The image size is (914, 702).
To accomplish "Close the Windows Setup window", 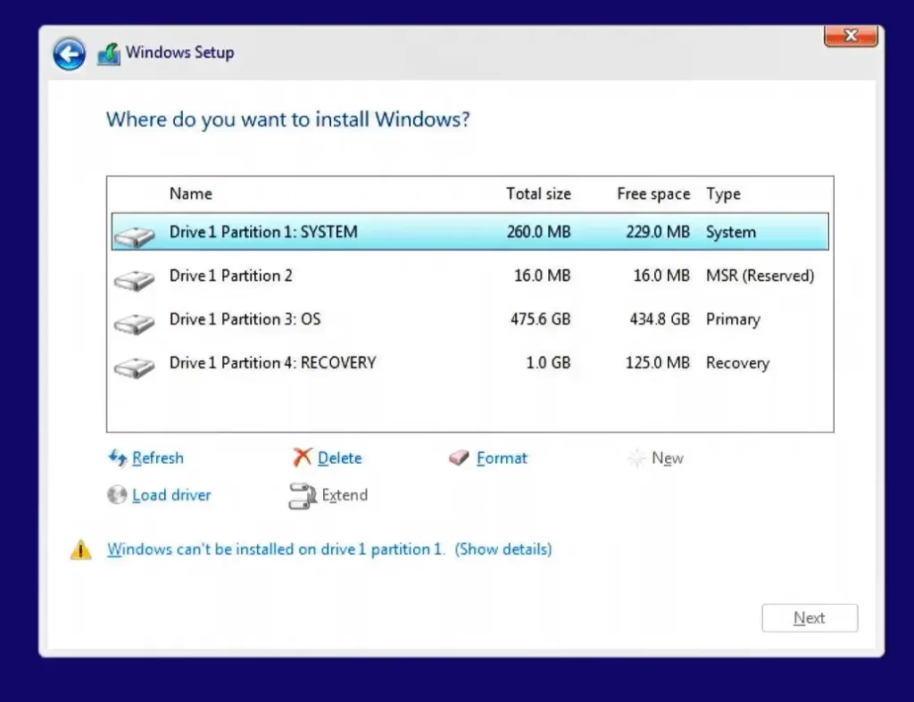I will pos(851,36).
